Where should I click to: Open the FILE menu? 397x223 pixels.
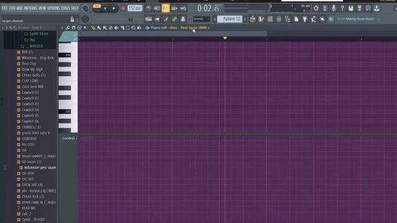tap(4, 8)
